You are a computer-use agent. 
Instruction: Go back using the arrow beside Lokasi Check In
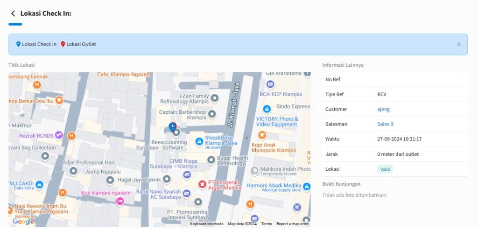pyautogui.click(x=13, y=14)
